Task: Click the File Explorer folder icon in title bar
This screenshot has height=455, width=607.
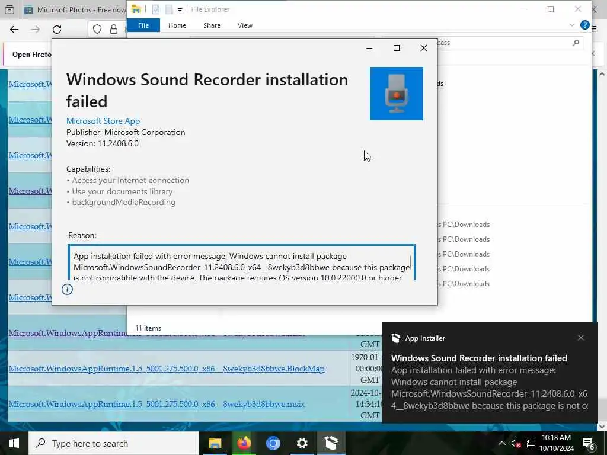Action: [136, 9]
